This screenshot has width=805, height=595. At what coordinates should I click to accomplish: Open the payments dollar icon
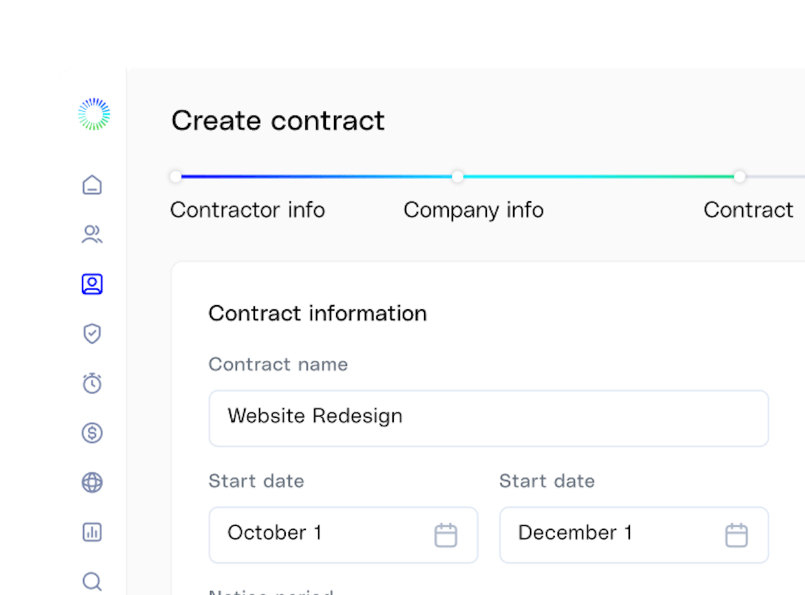[92, 433]
